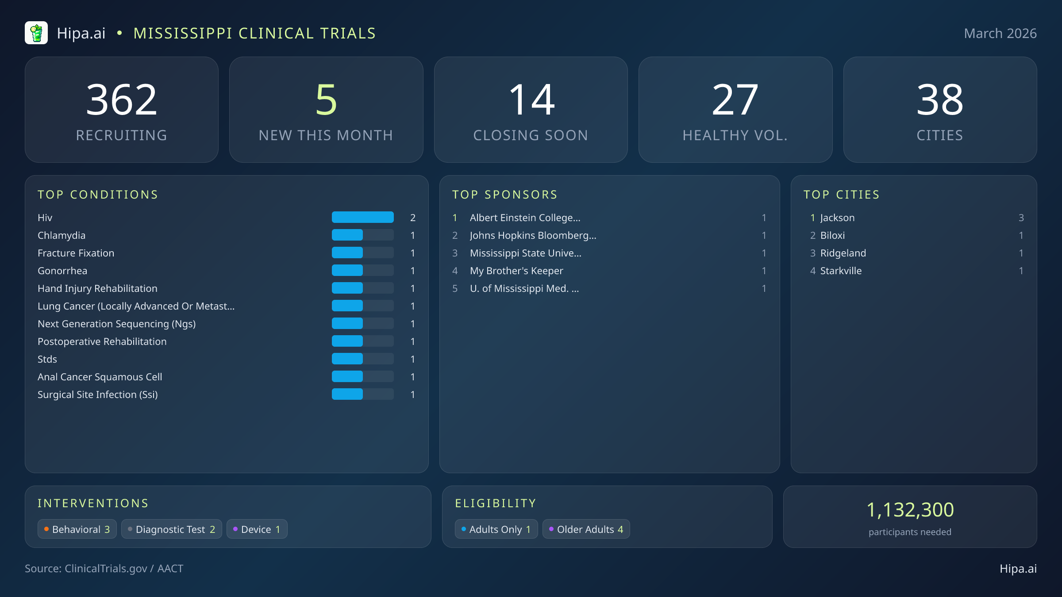This screenshot has height=597, width=1062.
Task: Expand the truncated Albert Einstein College sponsor name
Action: tap(525, 218)
